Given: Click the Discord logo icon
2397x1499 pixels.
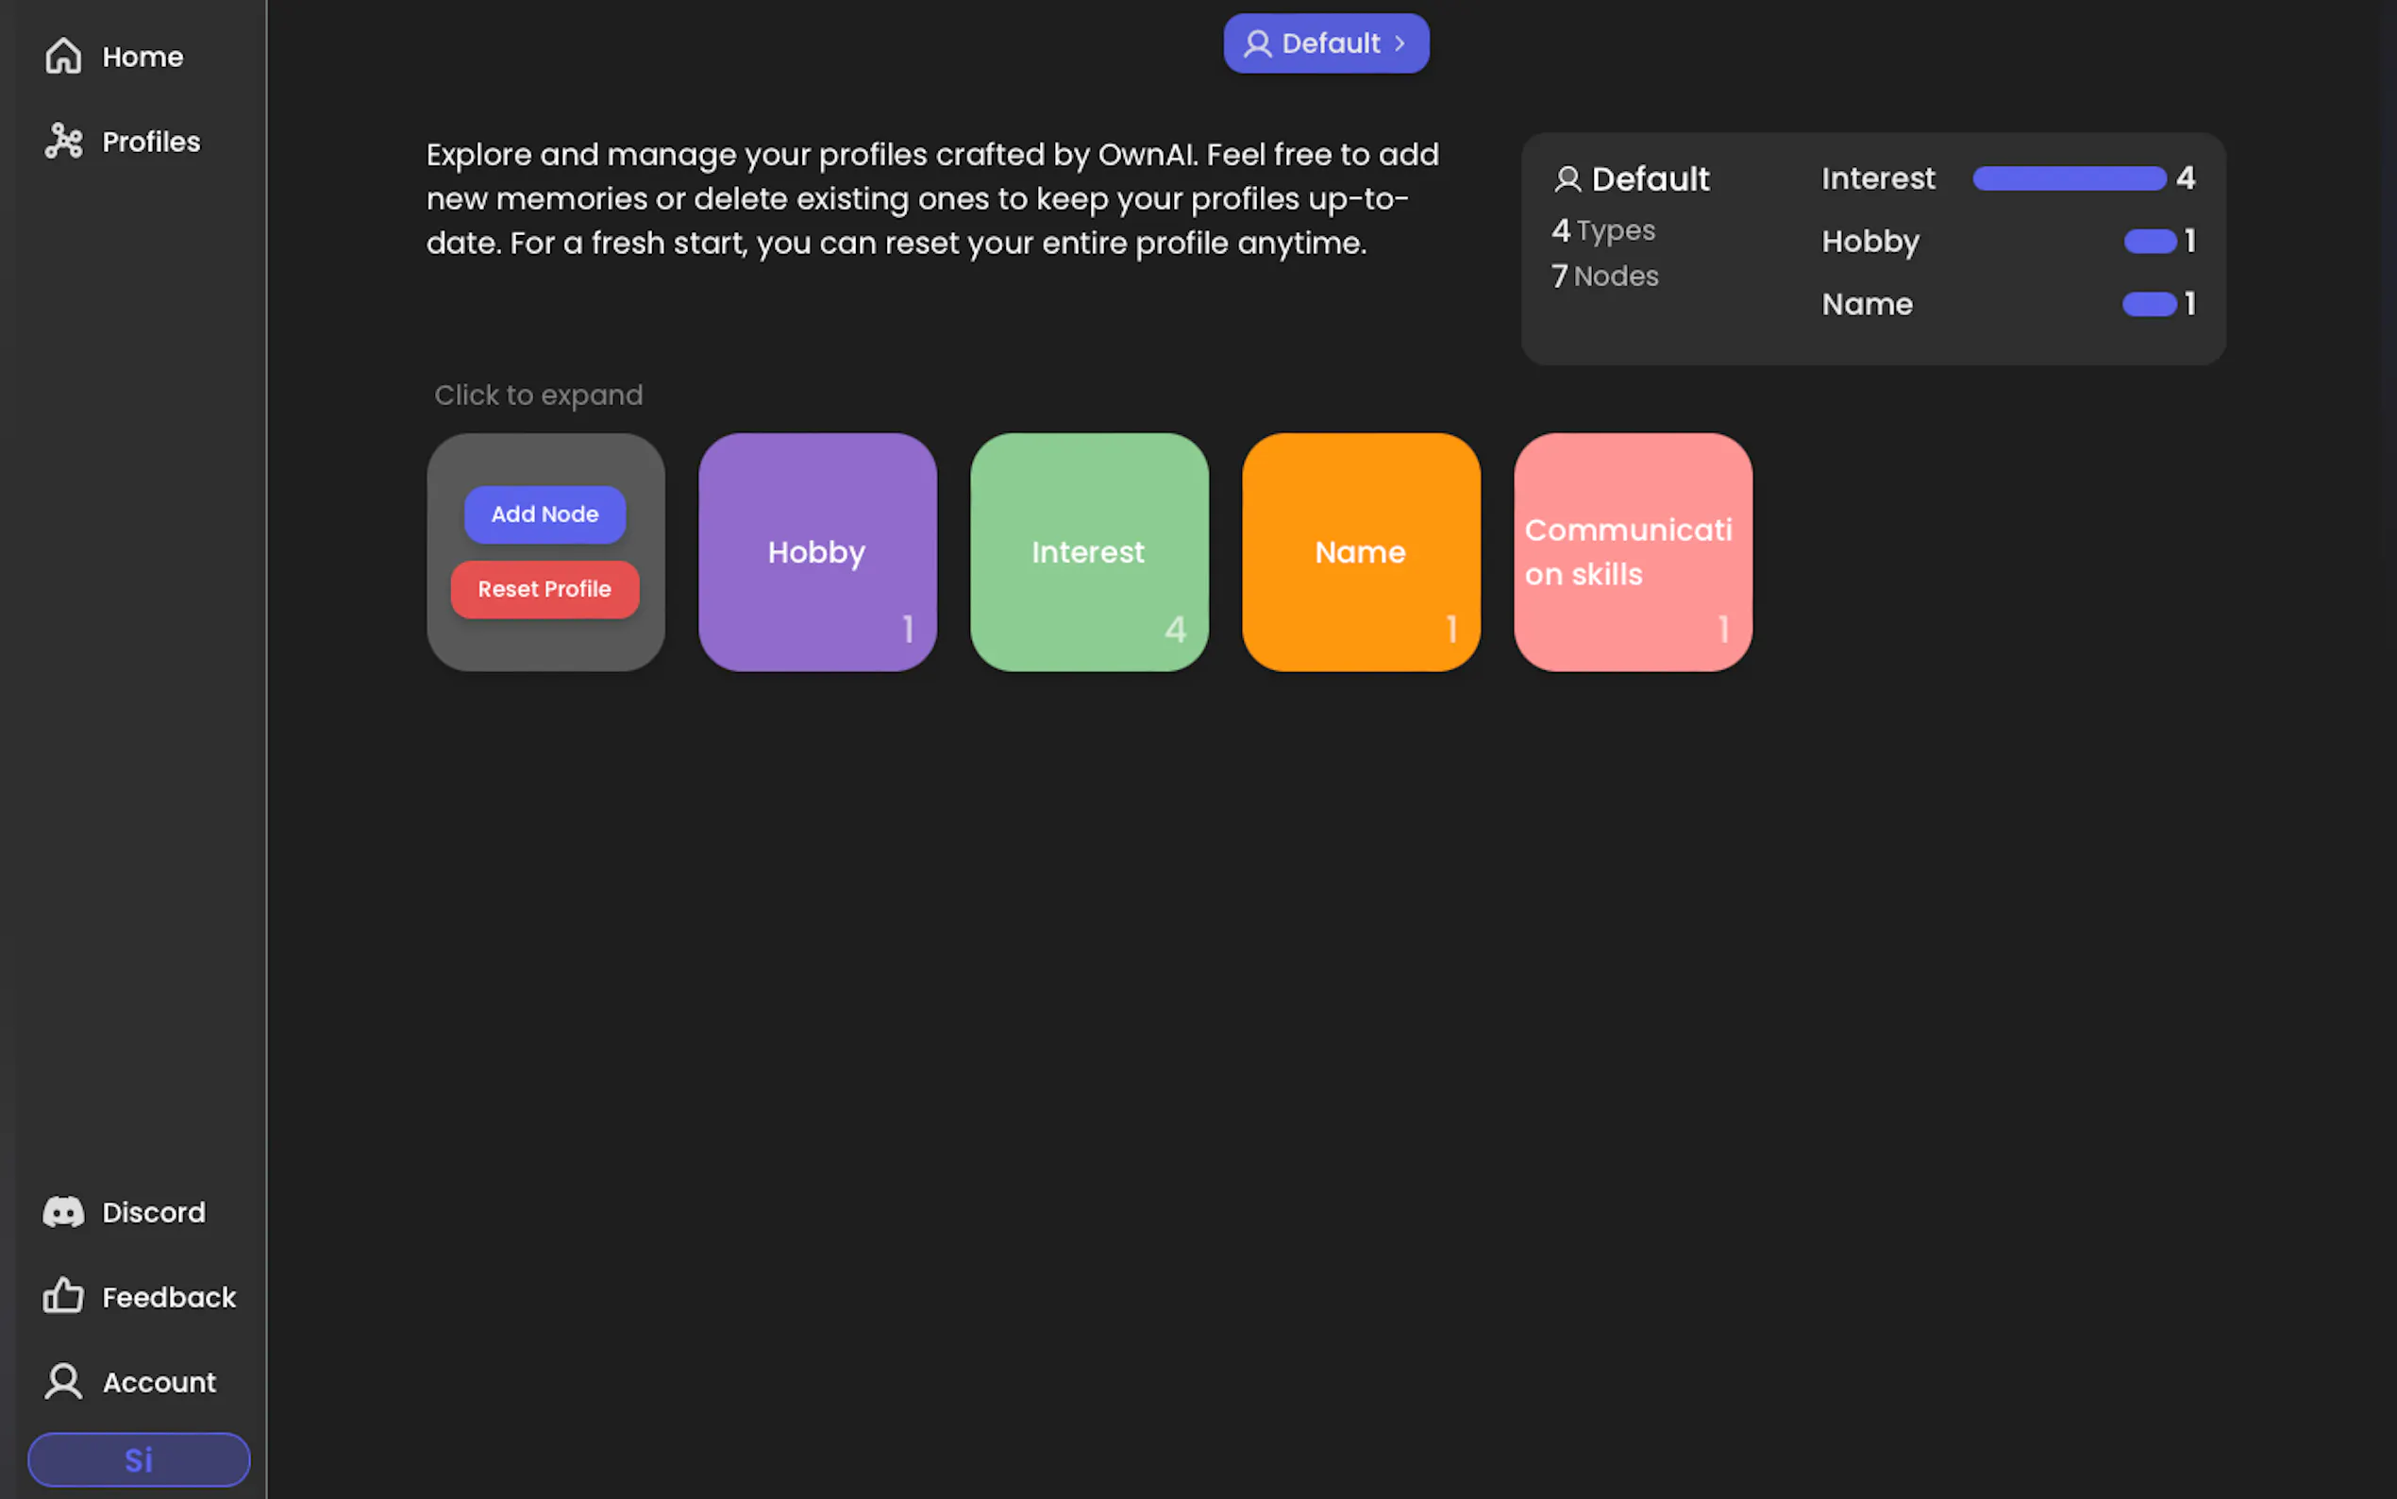Looking at the screenshot, I should 63,1211.
